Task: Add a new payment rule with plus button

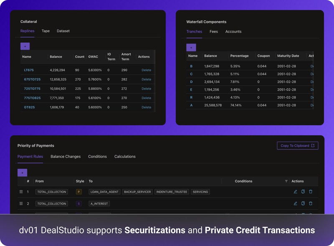Action: (22, 172)
